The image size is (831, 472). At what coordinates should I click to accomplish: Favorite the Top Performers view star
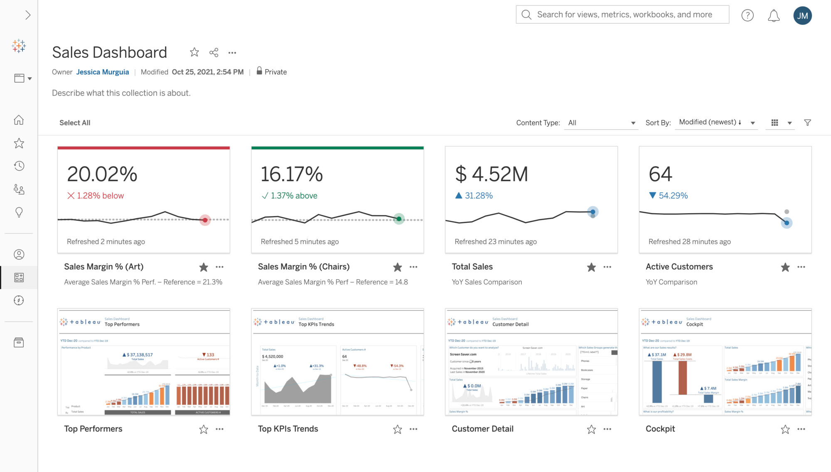[204, 429]
